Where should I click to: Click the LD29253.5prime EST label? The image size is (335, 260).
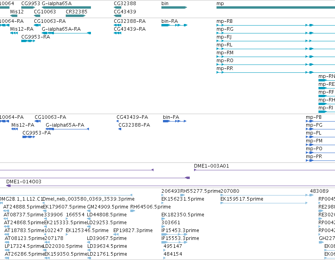(107, 223)
